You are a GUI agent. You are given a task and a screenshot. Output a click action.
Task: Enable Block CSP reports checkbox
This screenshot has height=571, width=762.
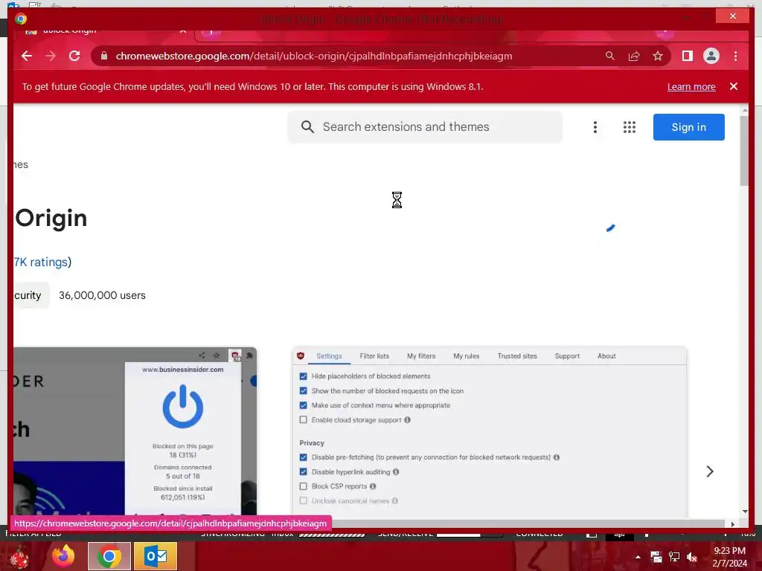click(x=304, y=486)
